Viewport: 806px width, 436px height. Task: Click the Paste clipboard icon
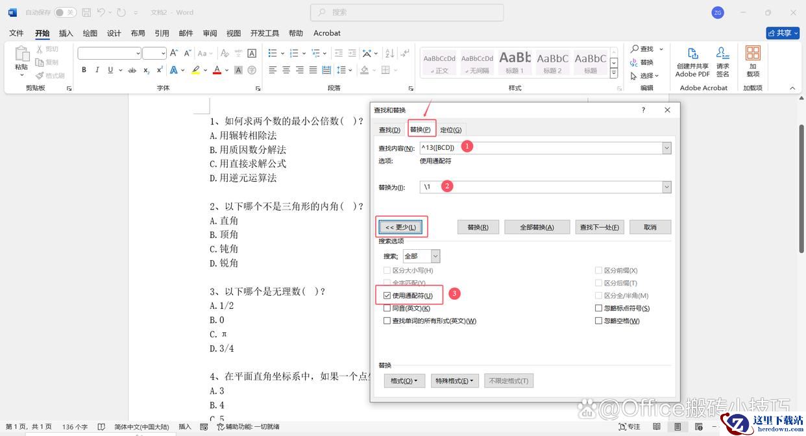pos(21,58)
